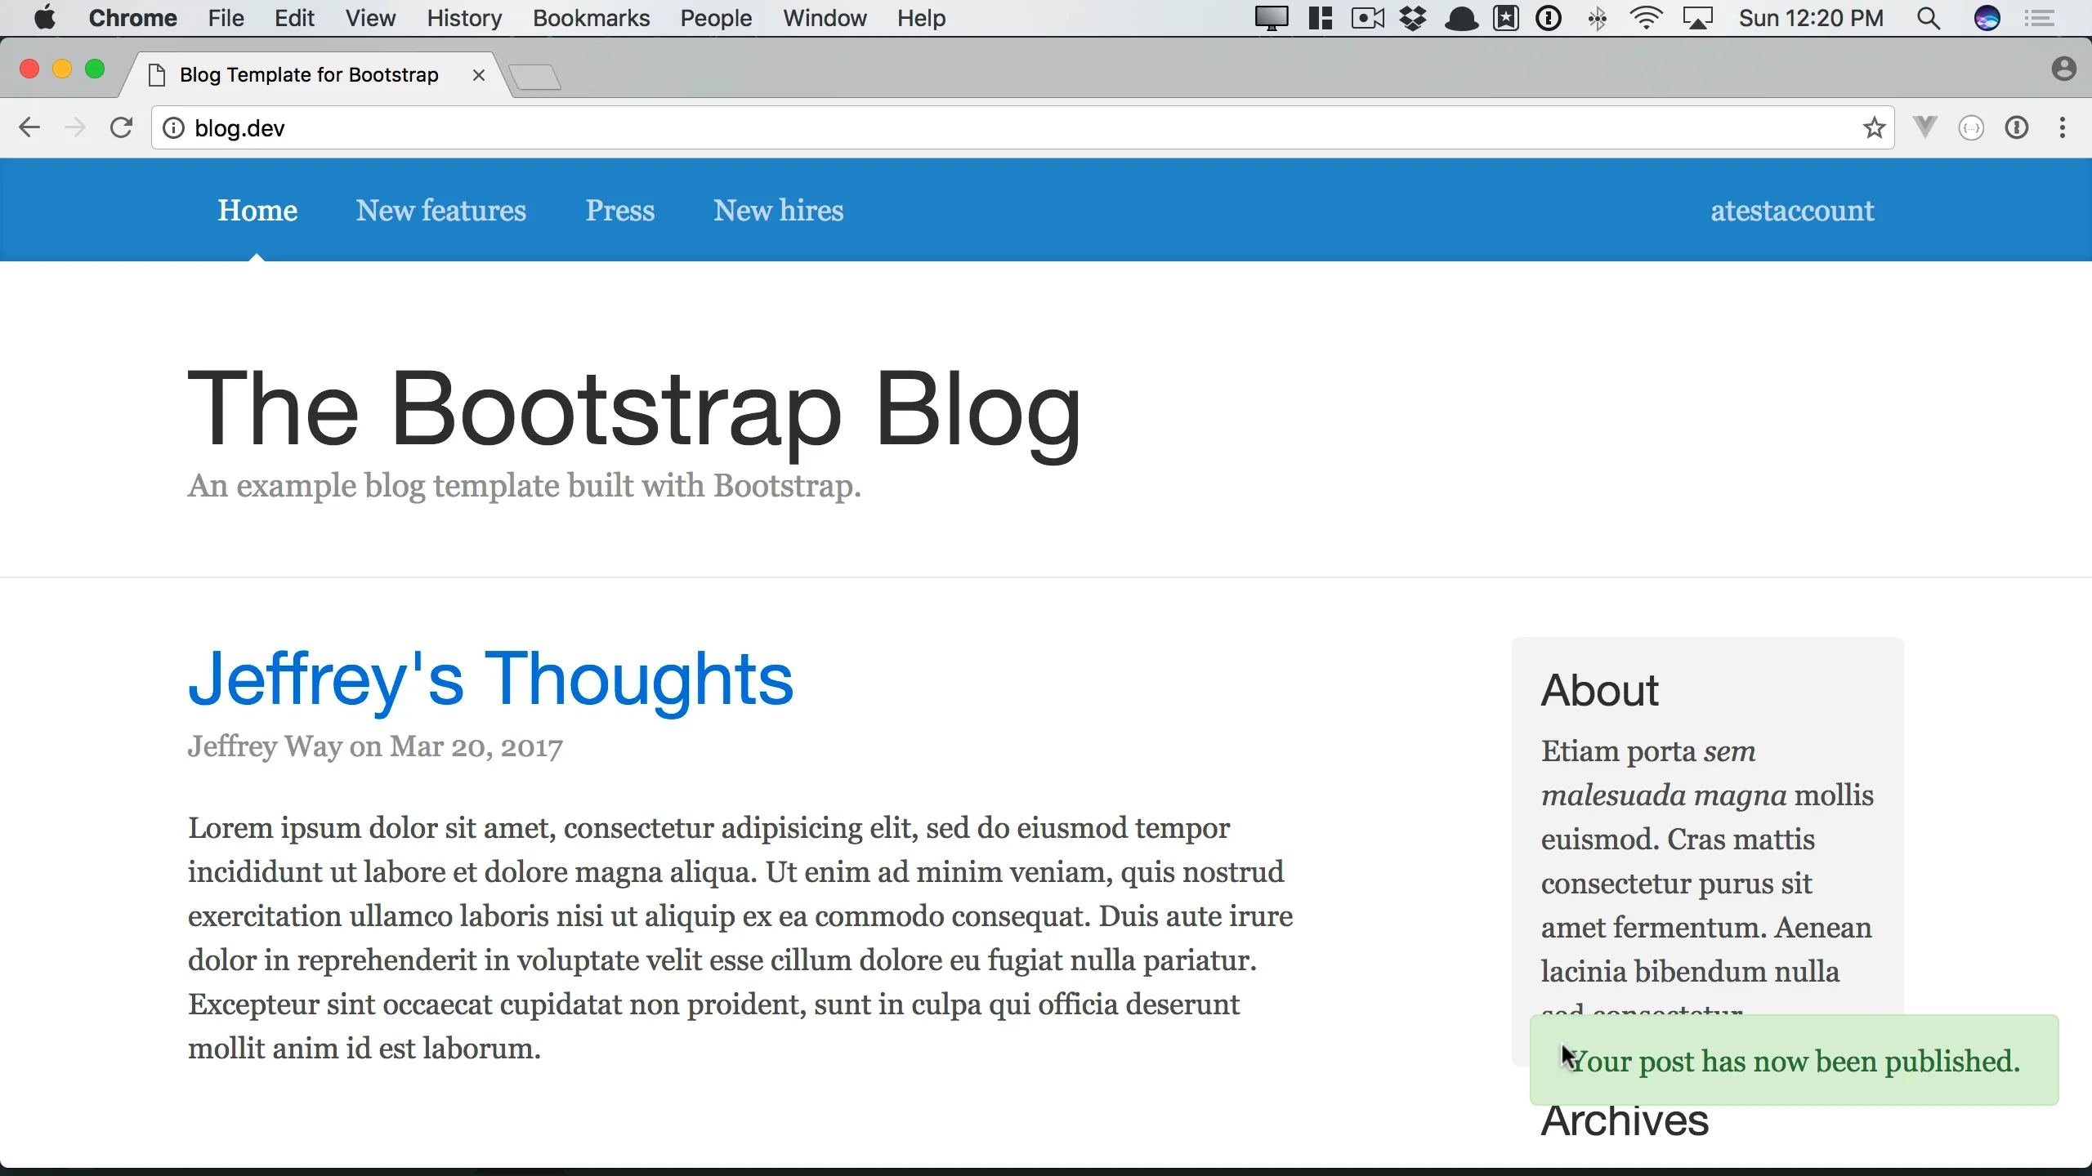The height and width of the screenshot is (1176, 2092).
Task: Open the Jeffrey's Thoughts post title
Action: [490, 679]
